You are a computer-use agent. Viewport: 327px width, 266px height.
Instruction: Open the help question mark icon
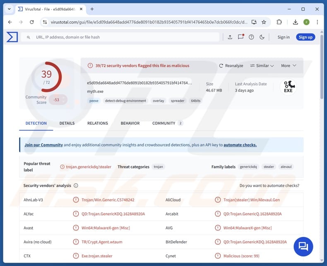pyautogui.click(x=251, y=37)
